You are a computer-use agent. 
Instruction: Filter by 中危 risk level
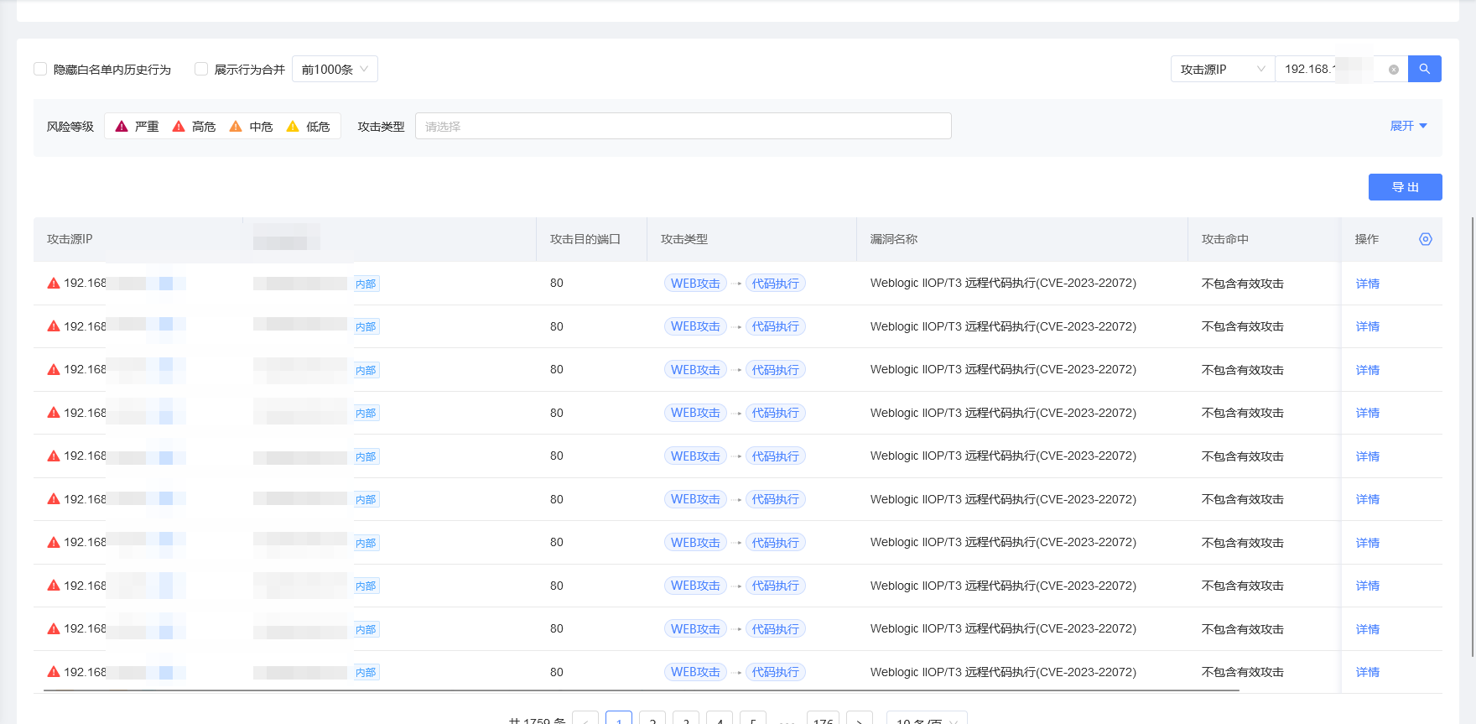251,127
